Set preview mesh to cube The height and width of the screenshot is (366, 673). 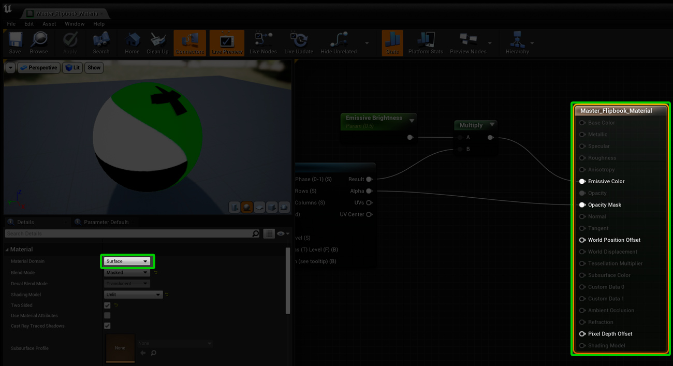coord(272,208)
